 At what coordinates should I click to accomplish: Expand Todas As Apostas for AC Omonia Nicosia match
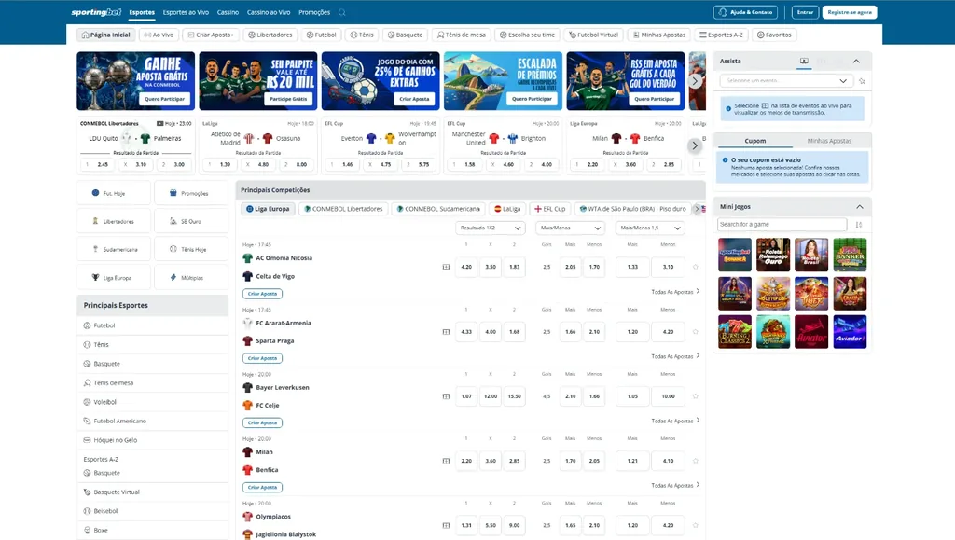pyautogui.click(x=675, y=292)
